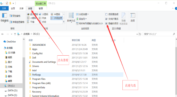Collapse the ribbon chevron
This screenshot has height=97, width=177.
(x=173, y=8)
